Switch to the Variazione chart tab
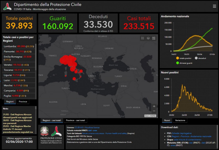 [180, 120]
